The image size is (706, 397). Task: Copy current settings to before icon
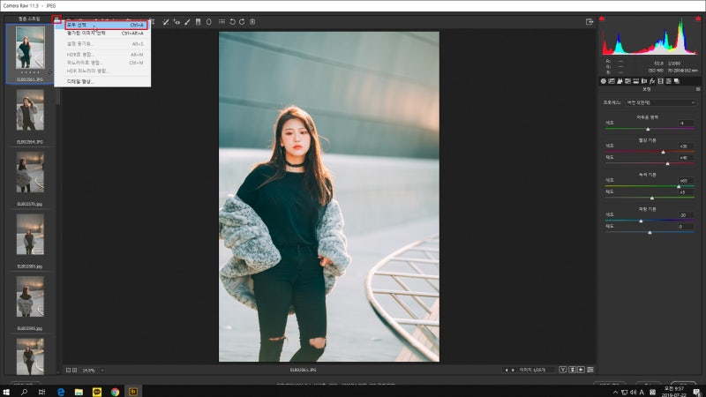point(582,370)
